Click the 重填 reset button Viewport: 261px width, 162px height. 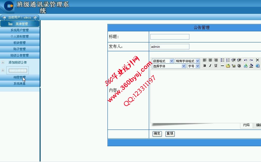pos(170,134)
